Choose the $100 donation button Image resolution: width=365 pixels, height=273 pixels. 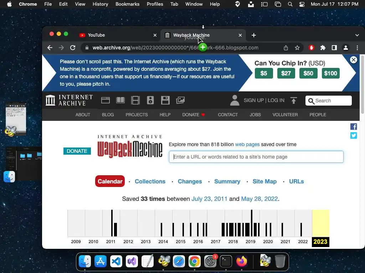click(x=330, y=73)
